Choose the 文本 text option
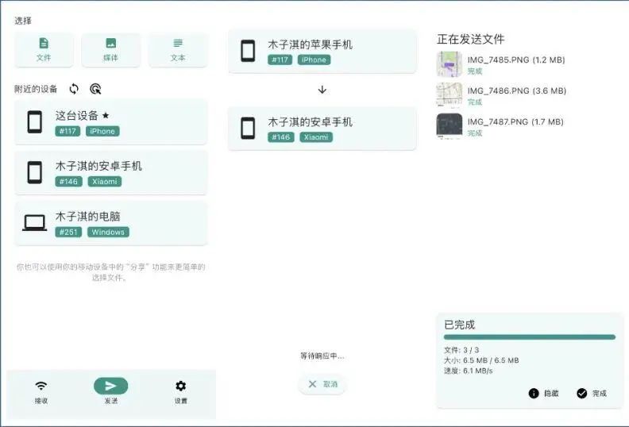629x427 pixels. click(x=178, y=50)
